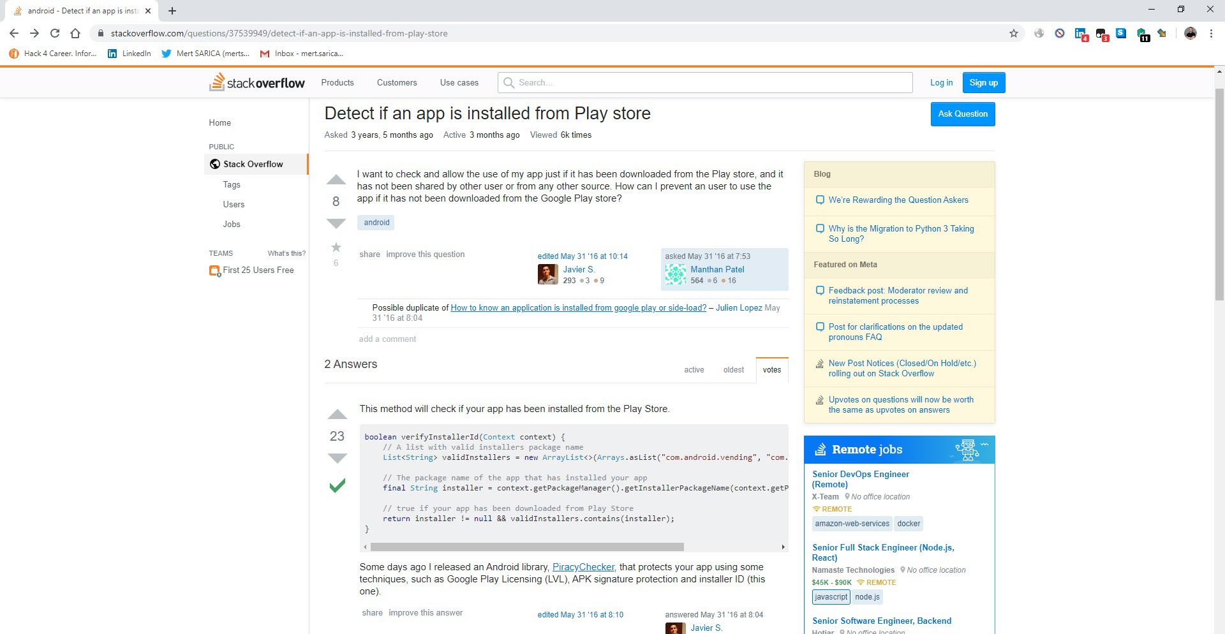The width and height of the screenshot is (1225, 634).
Task: Click What's this? next to Teams
Action: click(286, 253)
